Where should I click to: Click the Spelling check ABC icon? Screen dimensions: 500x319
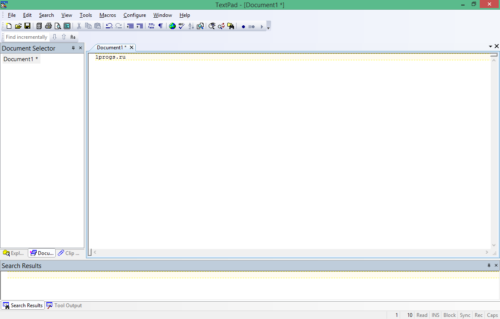(x=181, y=26)
